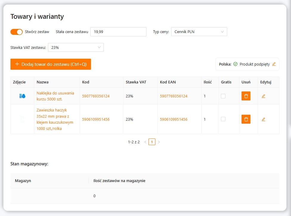Click the green checkmark status icon for Polska

point(235,64)
